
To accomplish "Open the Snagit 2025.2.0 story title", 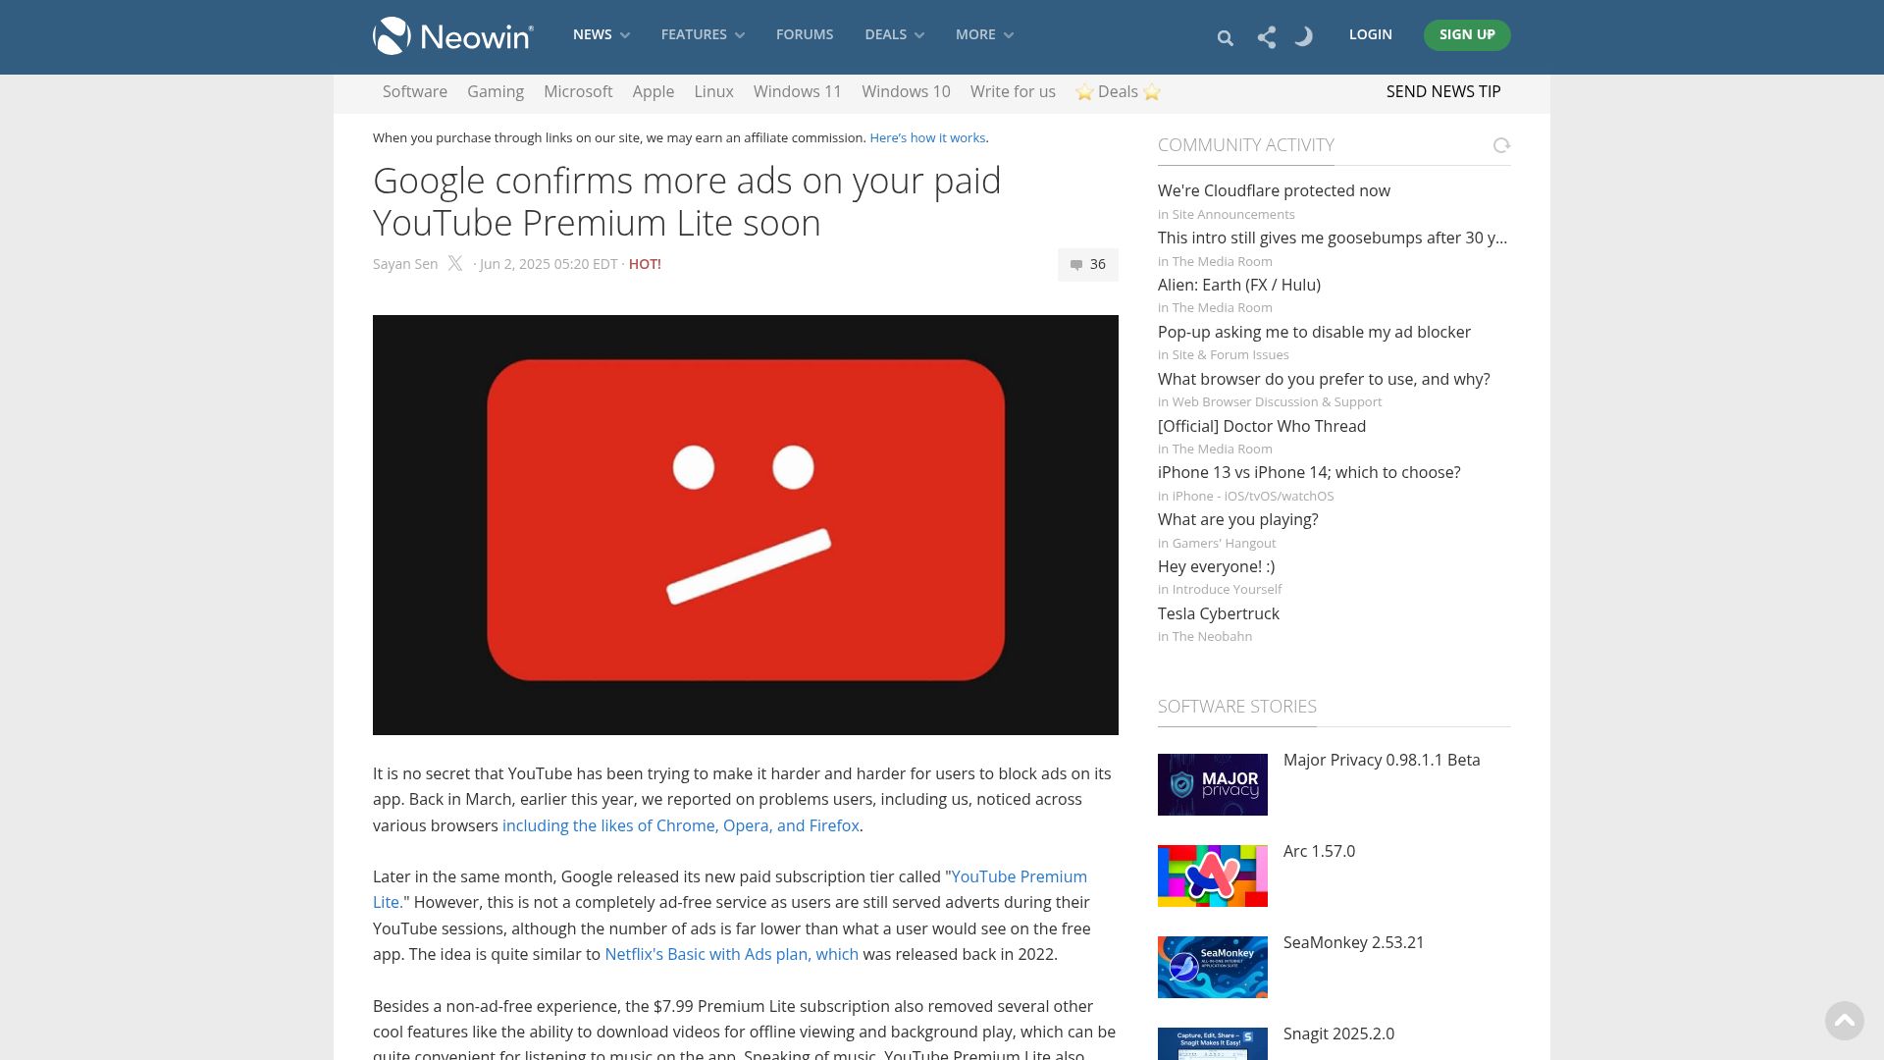I will pos(1338,1033).
